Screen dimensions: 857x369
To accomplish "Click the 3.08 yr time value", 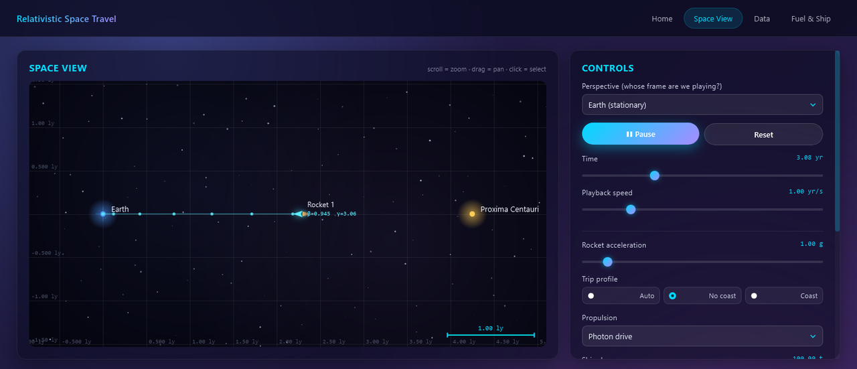I will click(x=809, y=157).
